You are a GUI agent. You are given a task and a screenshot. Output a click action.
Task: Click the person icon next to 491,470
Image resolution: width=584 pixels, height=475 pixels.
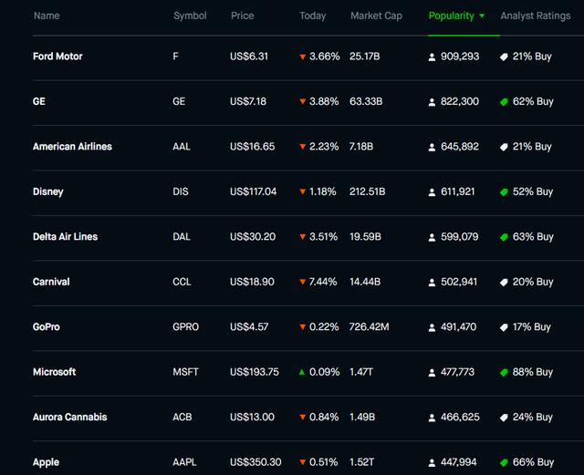pyautogui.click(x=432, y=327)
